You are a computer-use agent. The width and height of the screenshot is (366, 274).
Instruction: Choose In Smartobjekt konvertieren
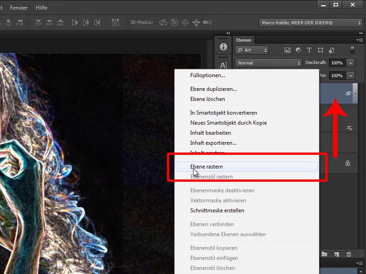tap(247, 113)
